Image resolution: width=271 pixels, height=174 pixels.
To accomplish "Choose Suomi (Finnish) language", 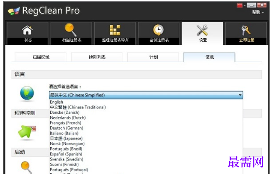I will [146, 164].
